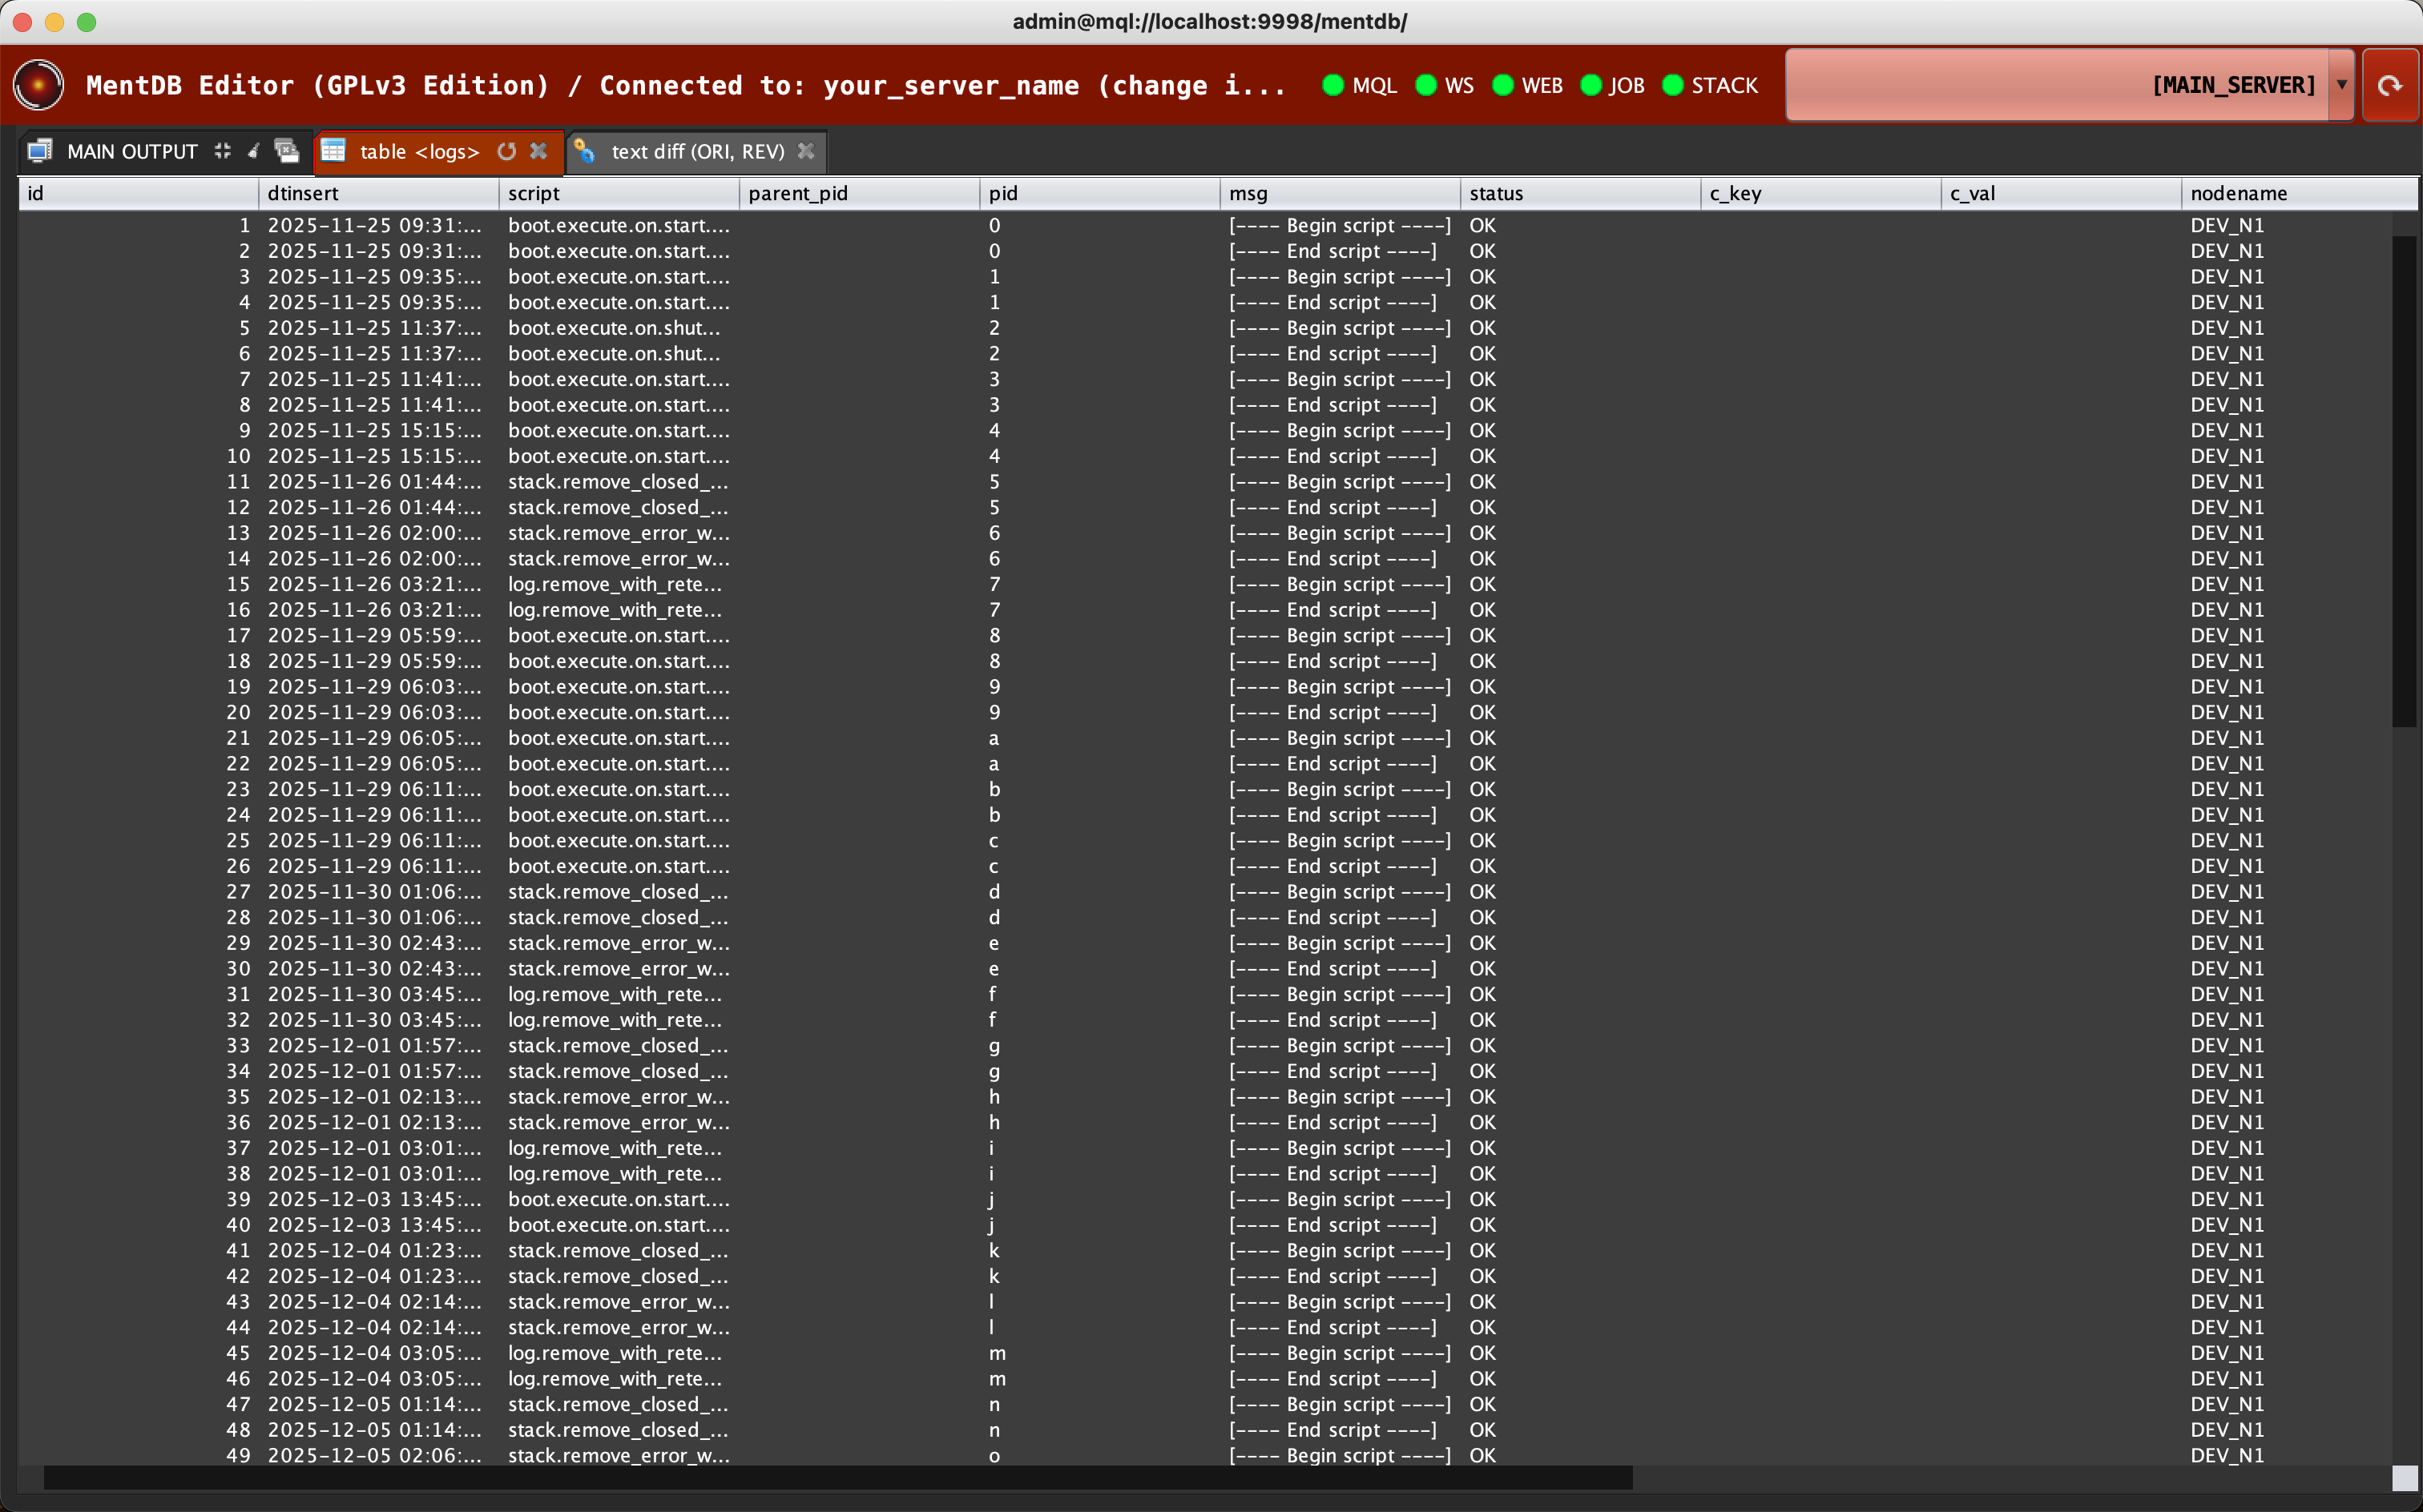The image size is (2423, 1512).
Task: Click the STACK green status indicator
Action: click(x=1673, y=85)
